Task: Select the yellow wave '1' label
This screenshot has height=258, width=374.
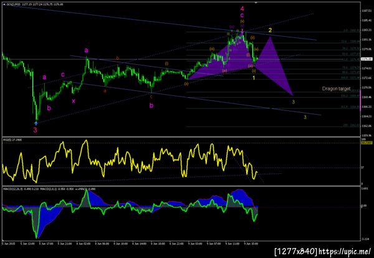Action: pyautogui.click(x=254, y=78)
